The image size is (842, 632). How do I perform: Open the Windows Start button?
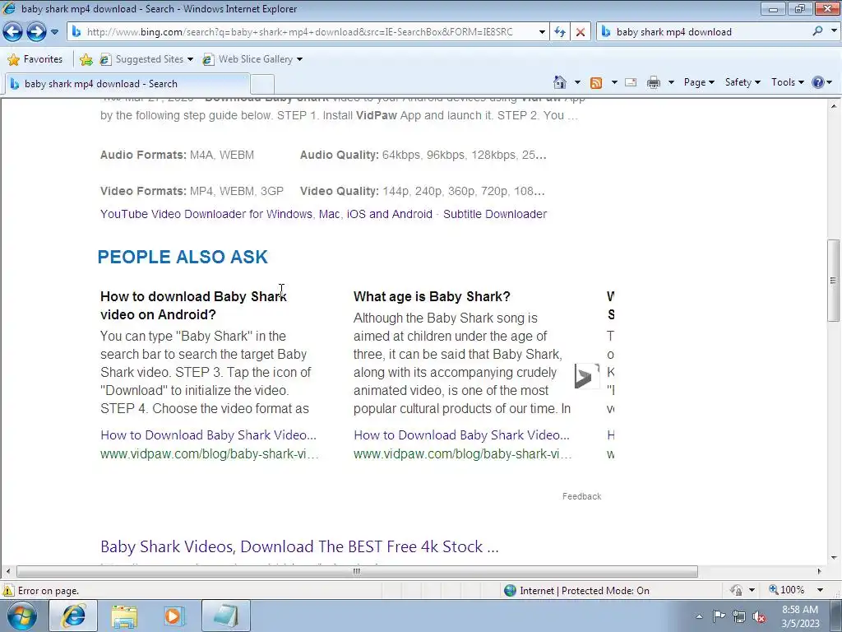point(21,616)
